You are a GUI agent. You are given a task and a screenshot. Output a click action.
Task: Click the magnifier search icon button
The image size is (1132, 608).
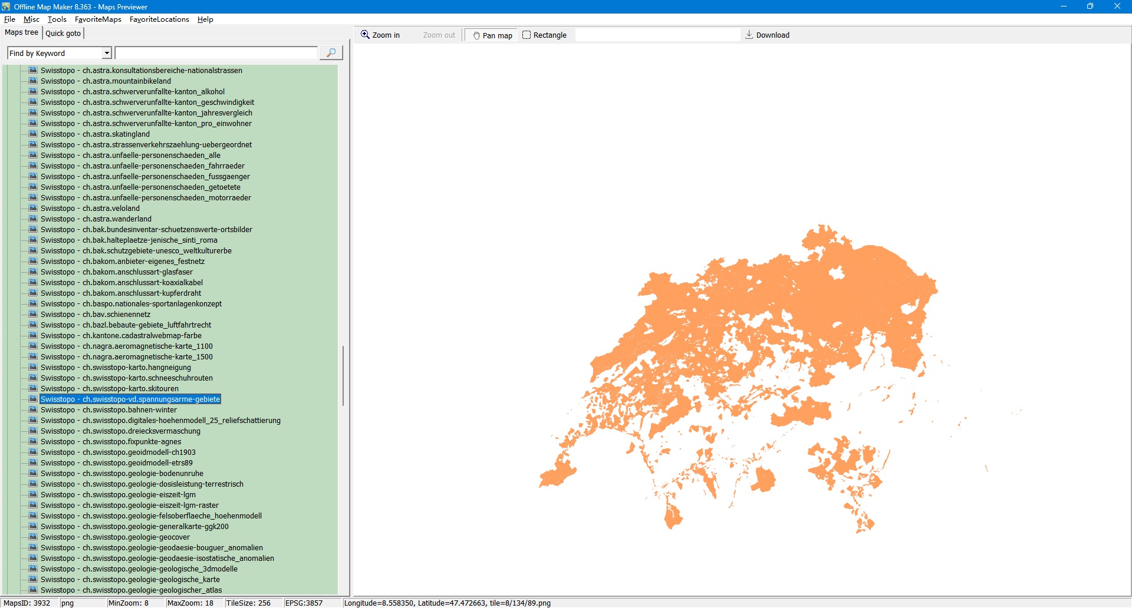[x=331, y=53]
